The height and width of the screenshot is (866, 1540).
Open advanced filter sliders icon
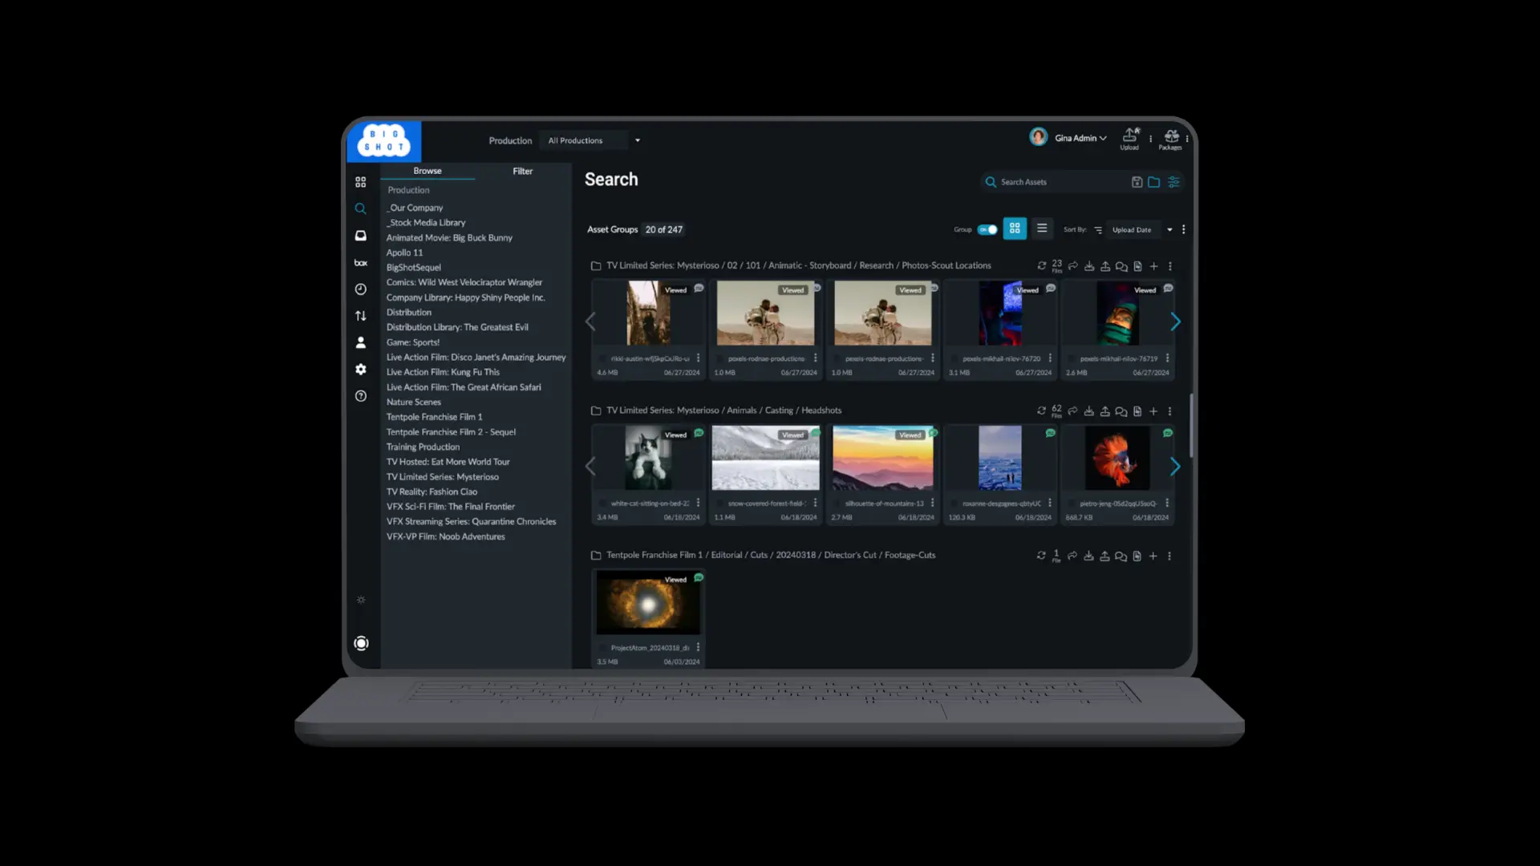(x=1173, y=182)
